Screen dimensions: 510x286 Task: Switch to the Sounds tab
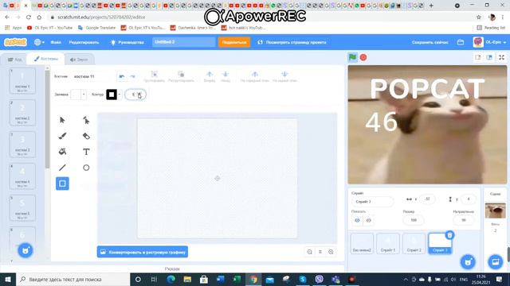(79, 60)
